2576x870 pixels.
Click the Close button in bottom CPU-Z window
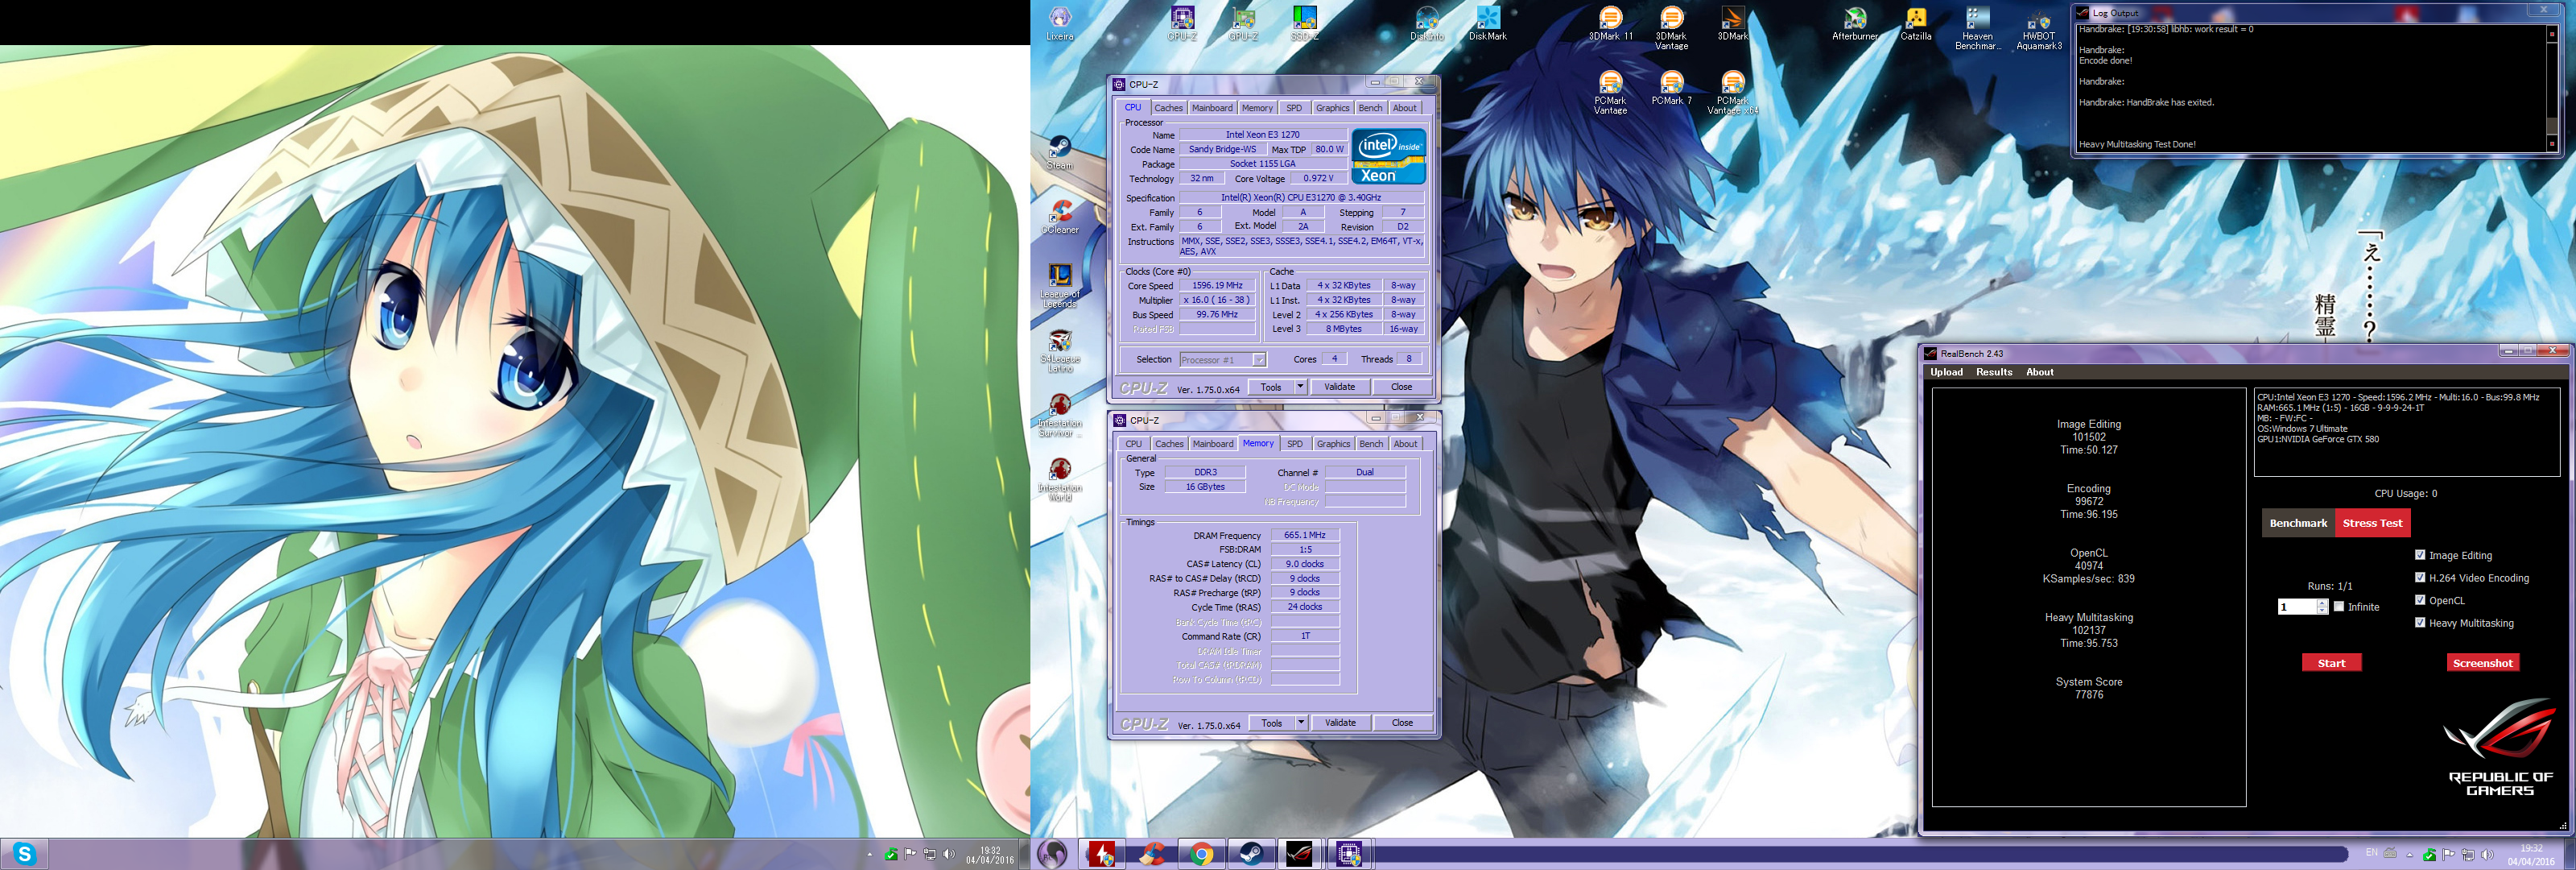coord(1402,723)
